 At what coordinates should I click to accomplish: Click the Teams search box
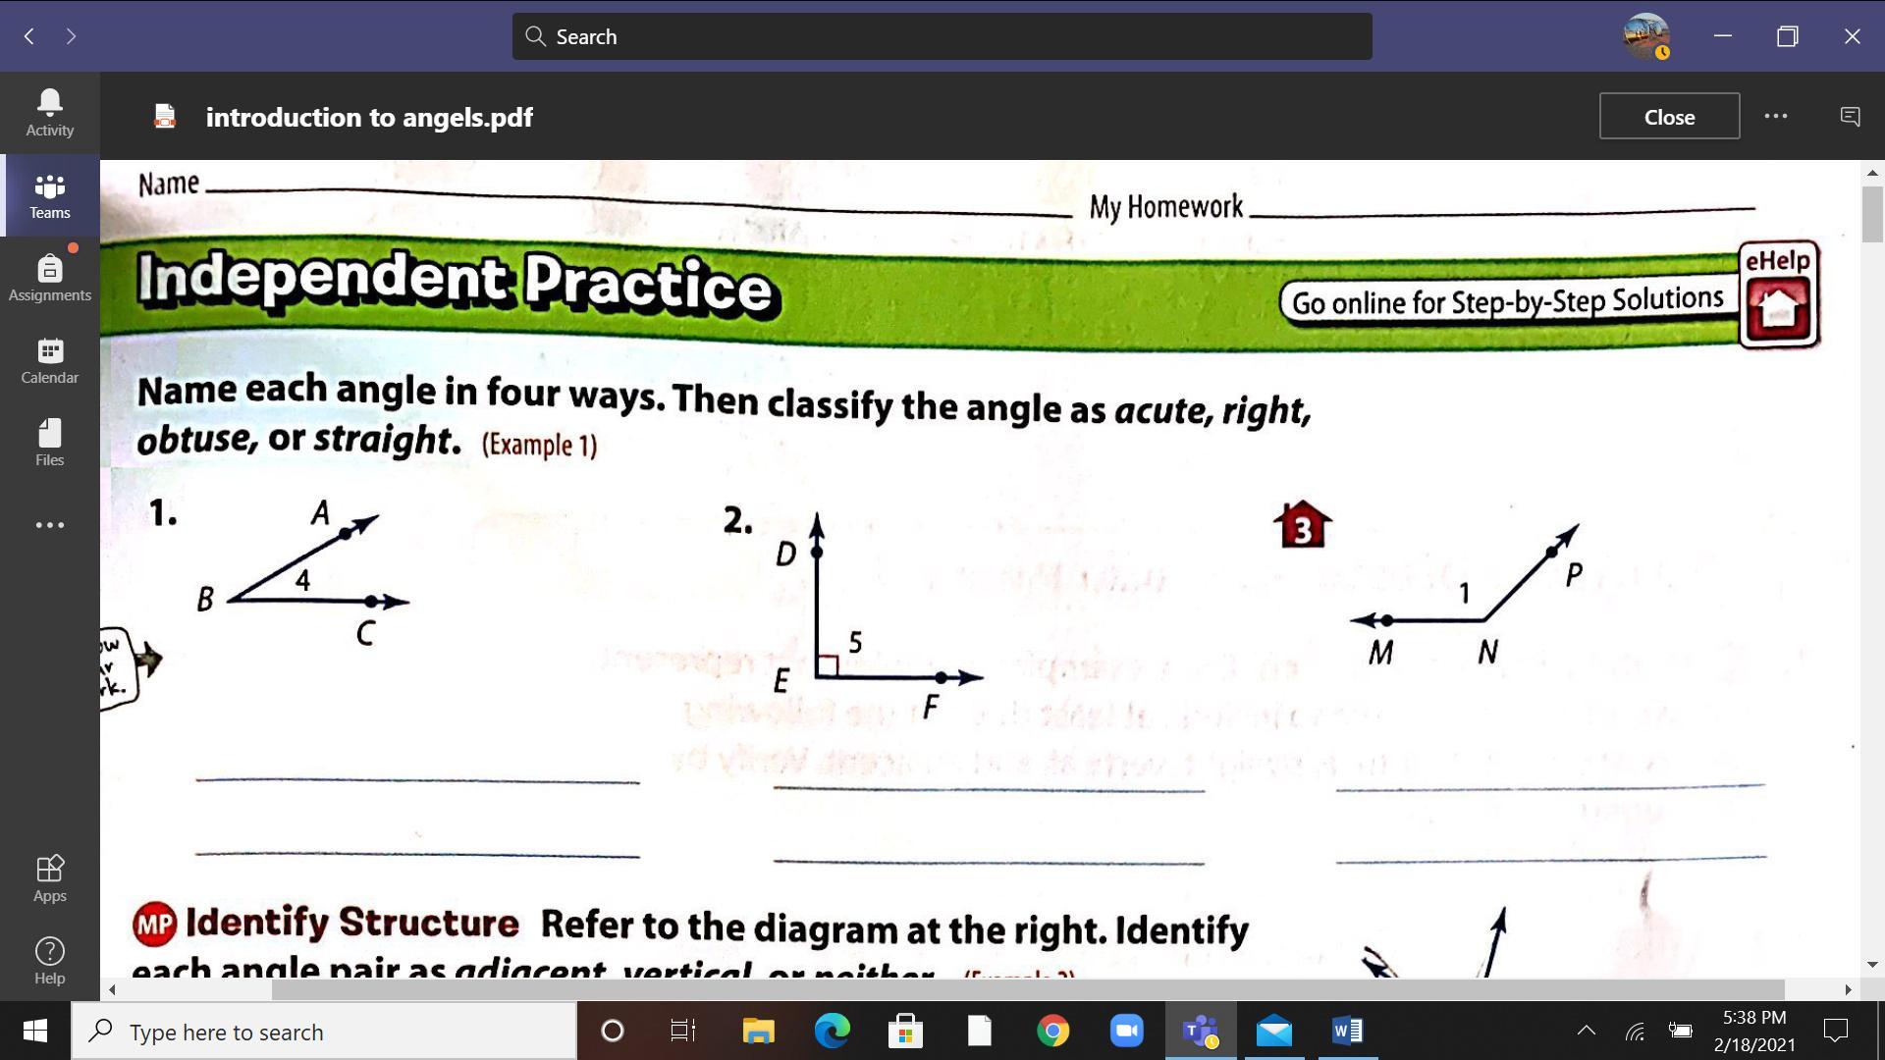point(941,36)
